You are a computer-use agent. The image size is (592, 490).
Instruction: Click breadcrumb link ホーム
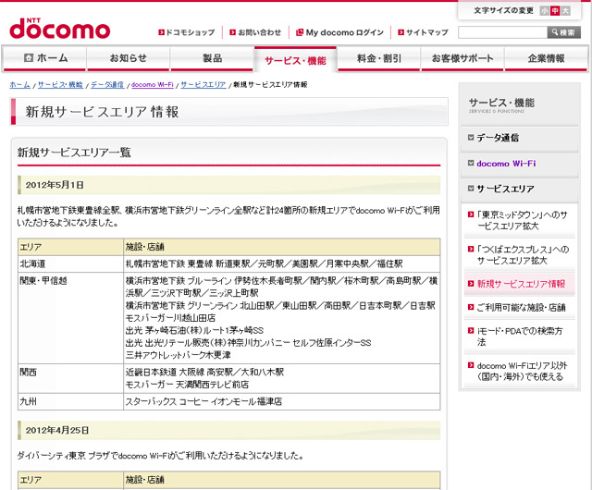click(x=20, y=85)
